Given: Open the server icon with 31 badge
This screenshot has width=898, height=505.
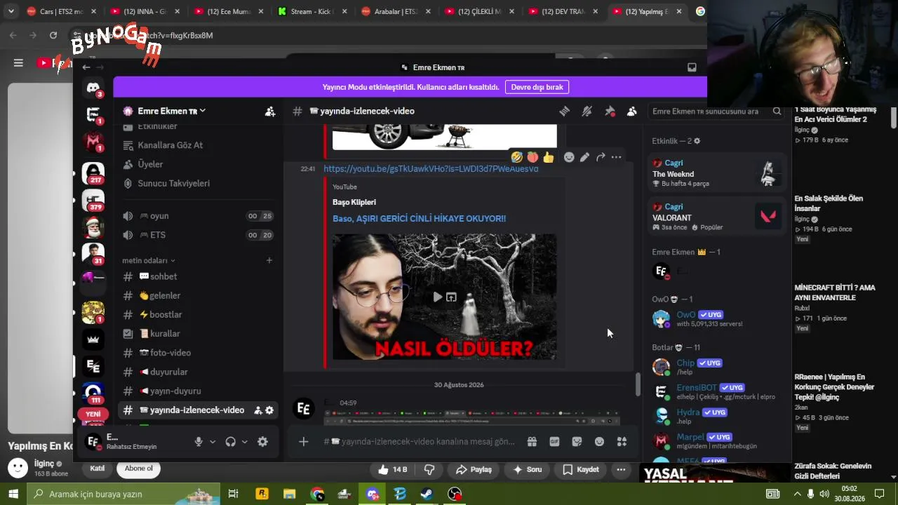Looking at the screenshot, I should click(x=93, y=253).
